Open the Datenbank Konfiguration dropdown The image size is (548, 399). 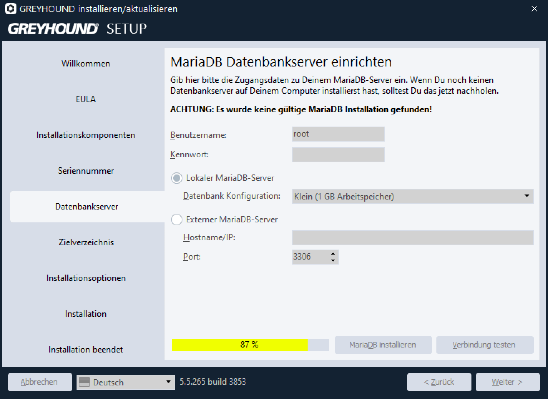coord(412,196)
